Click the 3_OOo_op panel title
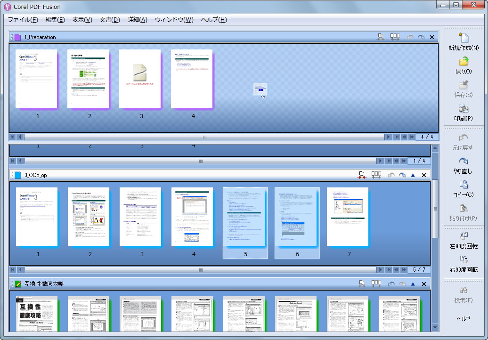 (x=35, y=175)
